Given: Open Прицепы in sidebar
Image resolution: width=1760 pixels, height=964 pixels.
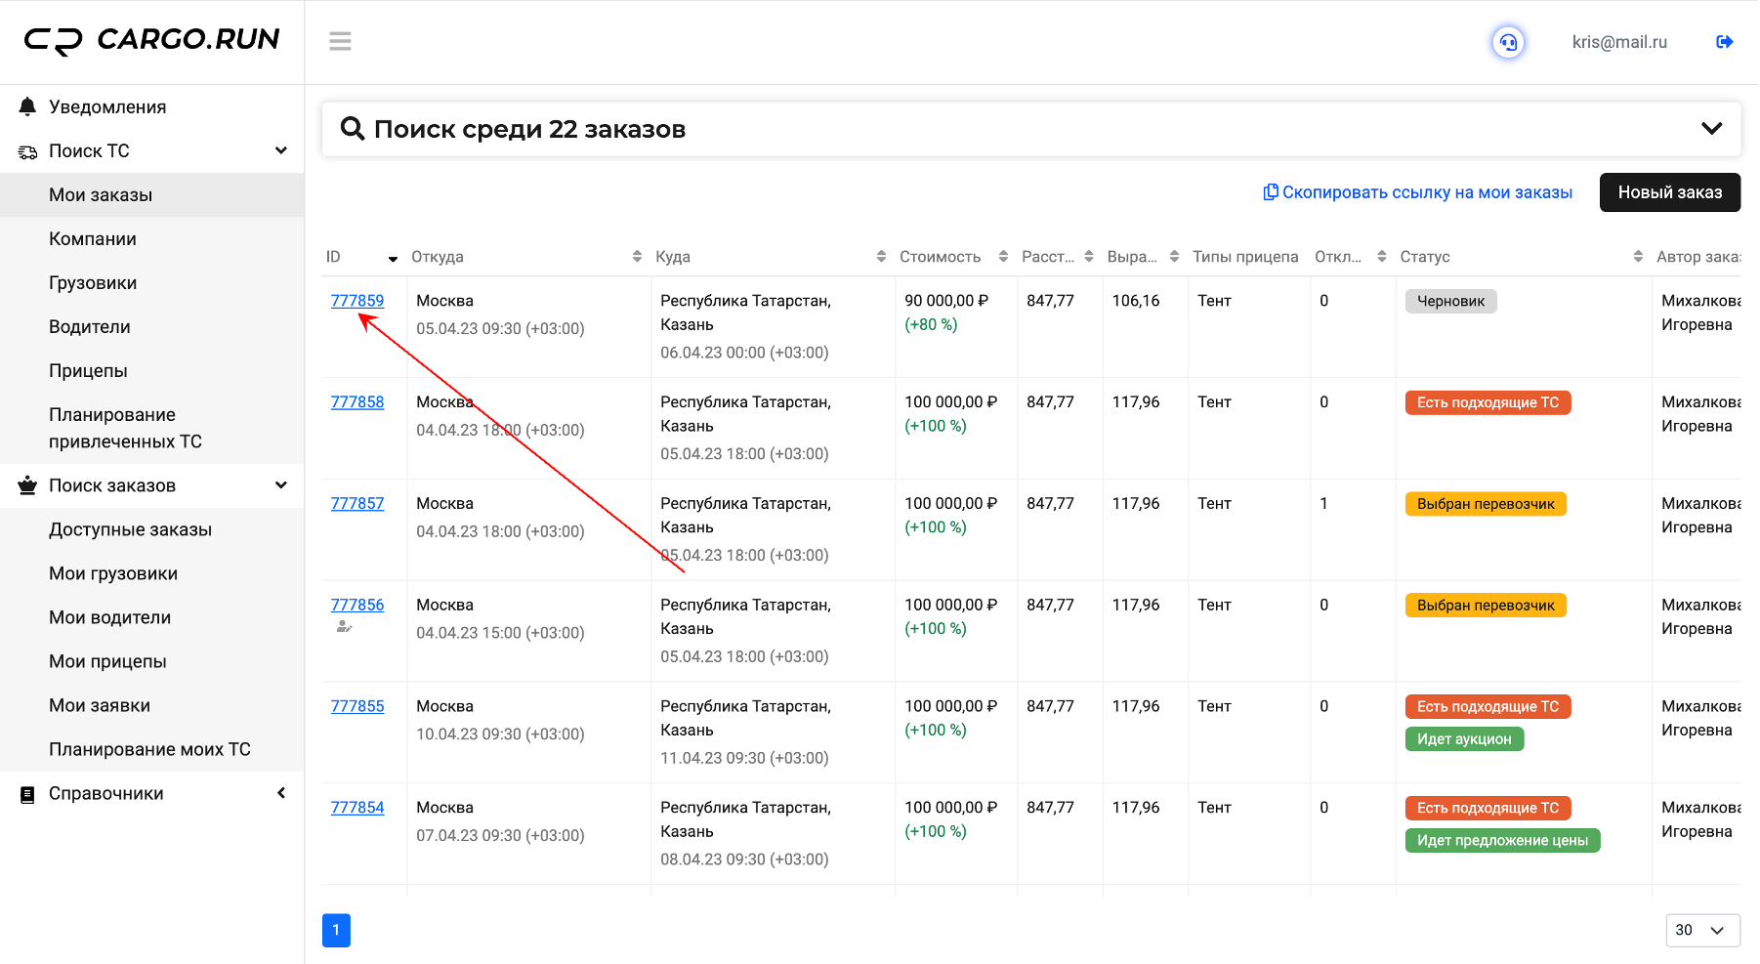Looking at the screenshot, I should pos(152,370).
